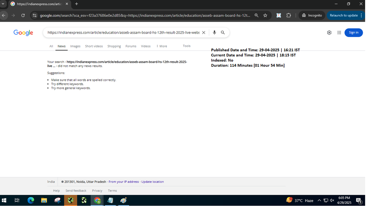Open the Google apps grid

(339, 32)
